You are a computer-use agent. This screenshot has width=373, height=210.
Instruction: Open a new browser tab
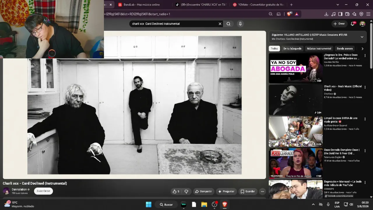(x=291, y=5)
